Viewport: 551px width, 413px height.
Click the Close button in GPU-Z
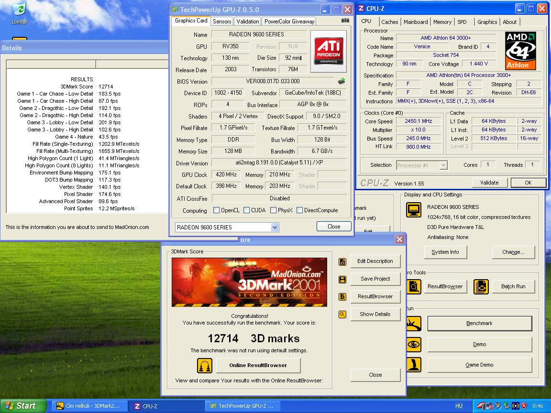pyautogui.click(x=334, y=227)
